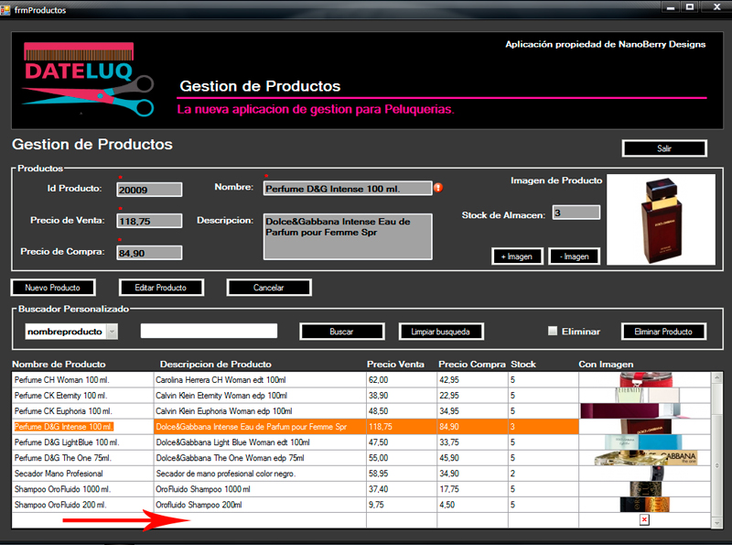
Task: Click thumbnail image of D&G LightBlue row
Action: point(643,442)
